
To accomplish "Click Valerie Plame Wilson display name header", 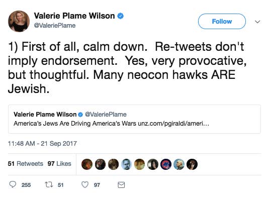I will (x=74, y=16).
